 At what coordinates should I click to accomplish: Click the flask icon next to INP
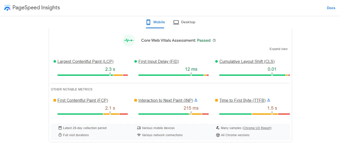point(196,100)
